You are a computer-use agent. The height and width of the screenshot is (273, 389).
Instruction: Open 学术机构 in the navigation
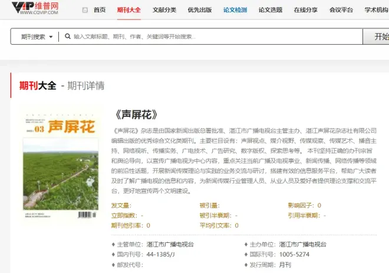tap(376, 10)
